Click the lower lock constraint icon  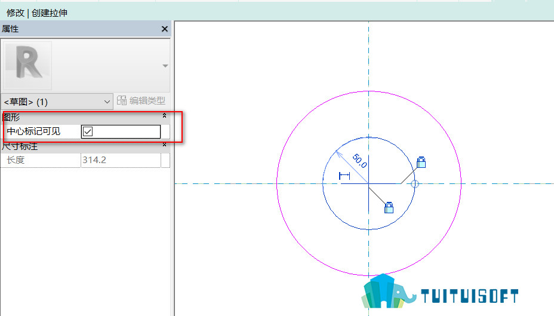pyautogui.click(x=389, y=207)
